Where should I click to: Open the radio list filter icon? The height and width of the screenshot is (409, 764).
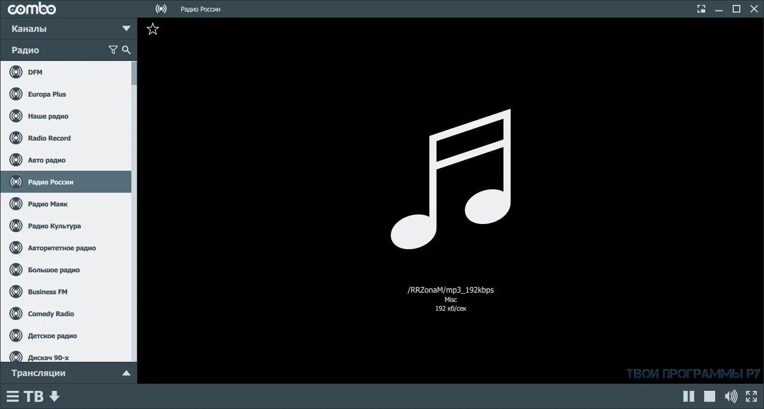click(113, 50)
